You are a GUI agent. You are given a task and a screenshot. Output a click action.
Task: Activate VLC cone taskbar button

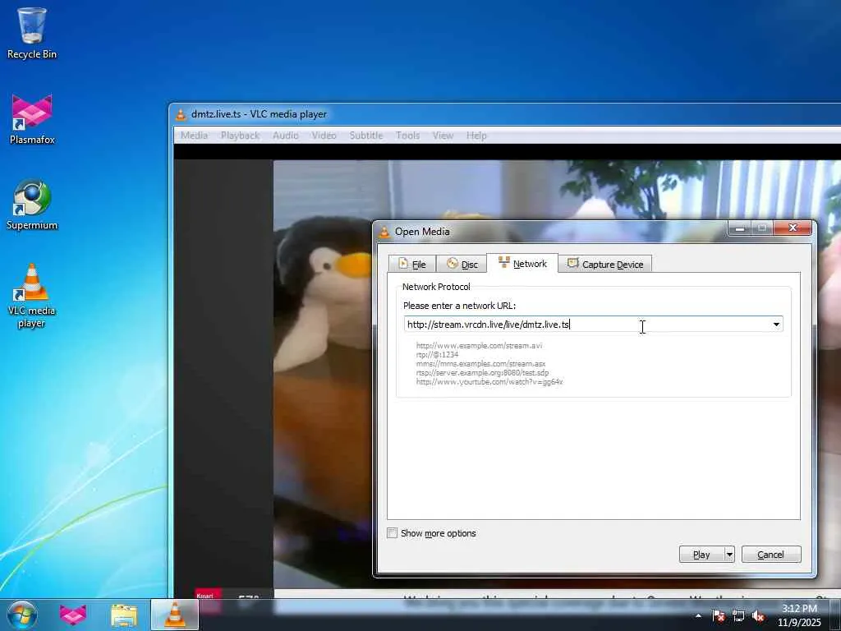(x=174, y=615)
